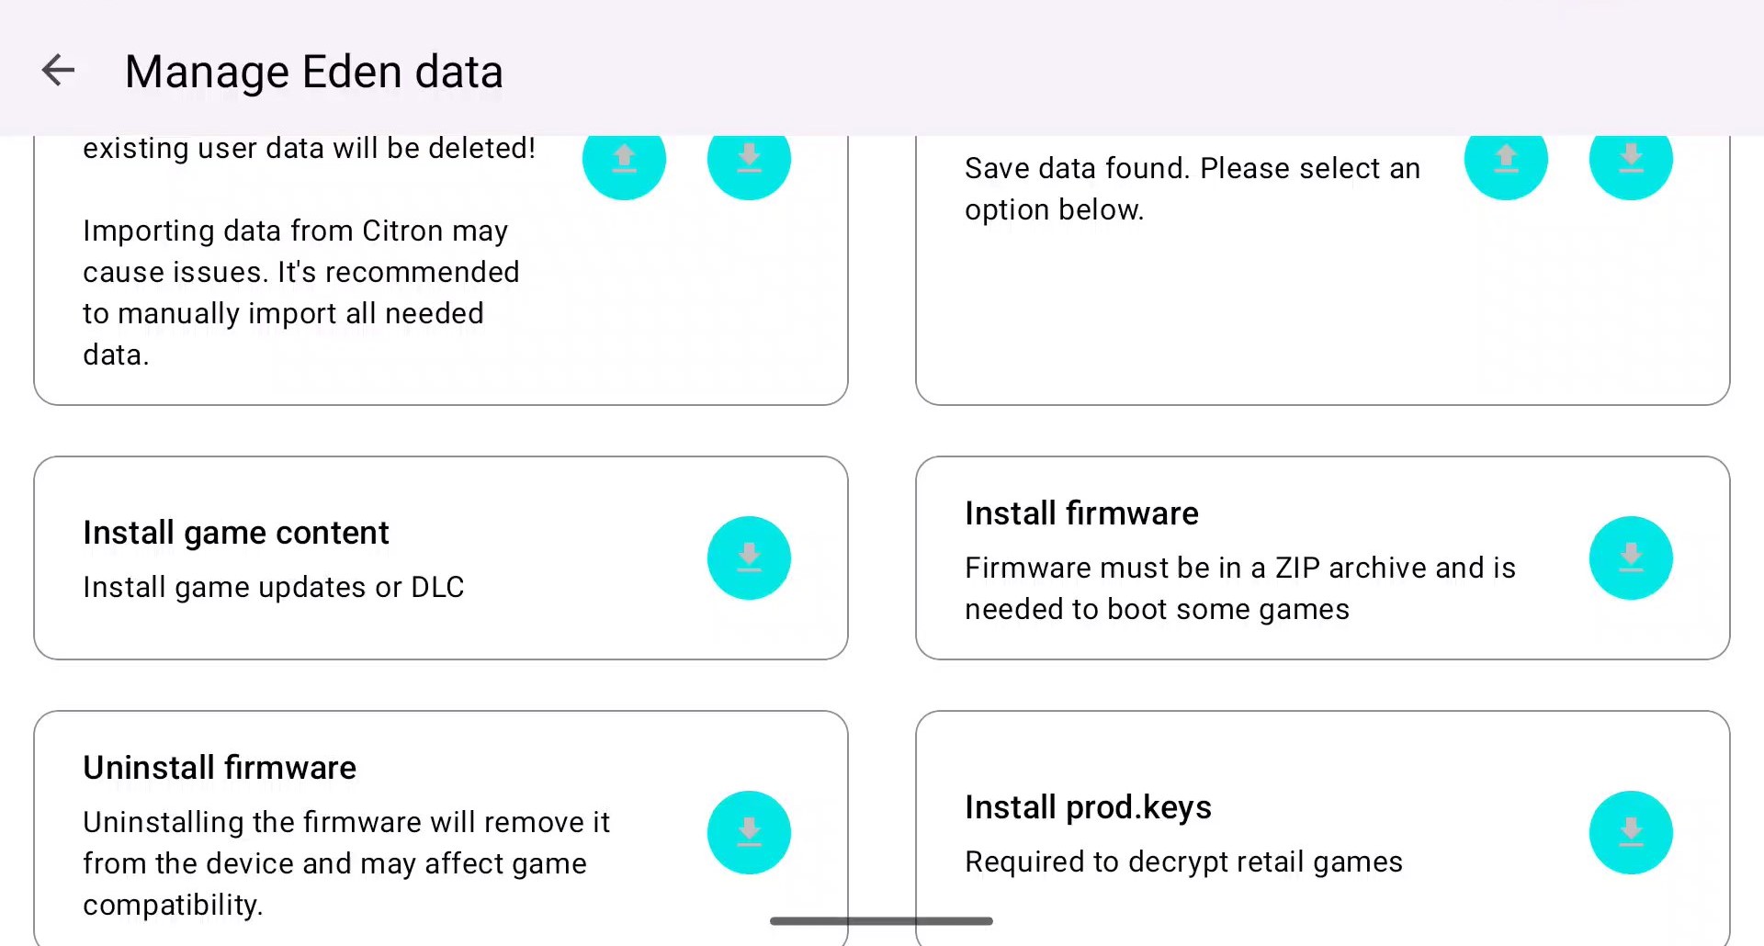Click the "Required to decrypt retail games" text

point(1183,862)
